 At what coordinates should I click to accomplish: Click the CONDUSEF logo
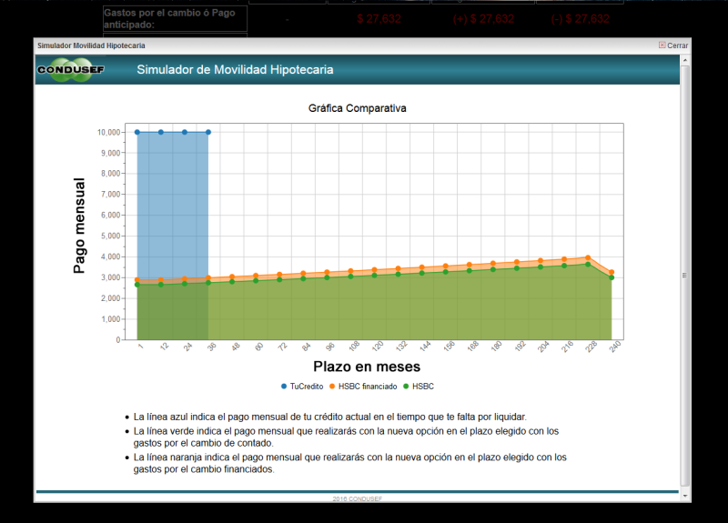tap(71, 70)
